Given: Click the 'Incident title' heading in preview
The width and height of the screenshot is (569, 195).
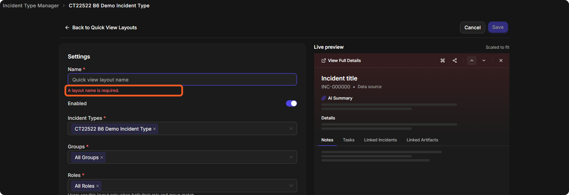Looking at the screenshot, I should pos(339,78).
